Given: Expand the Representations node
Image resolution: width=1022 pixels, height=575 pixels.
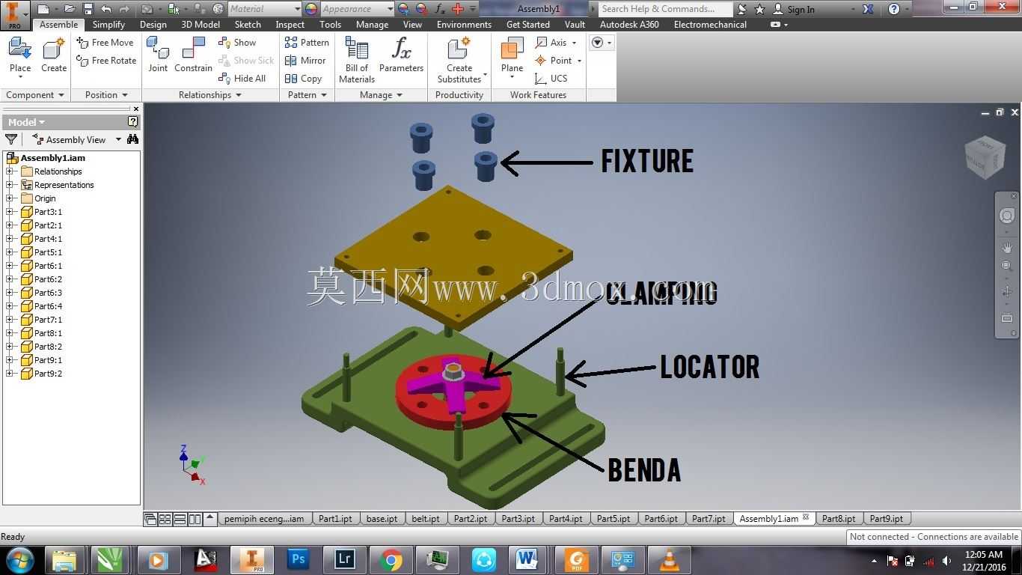Looking at the screenshot, I should (10, 185).
